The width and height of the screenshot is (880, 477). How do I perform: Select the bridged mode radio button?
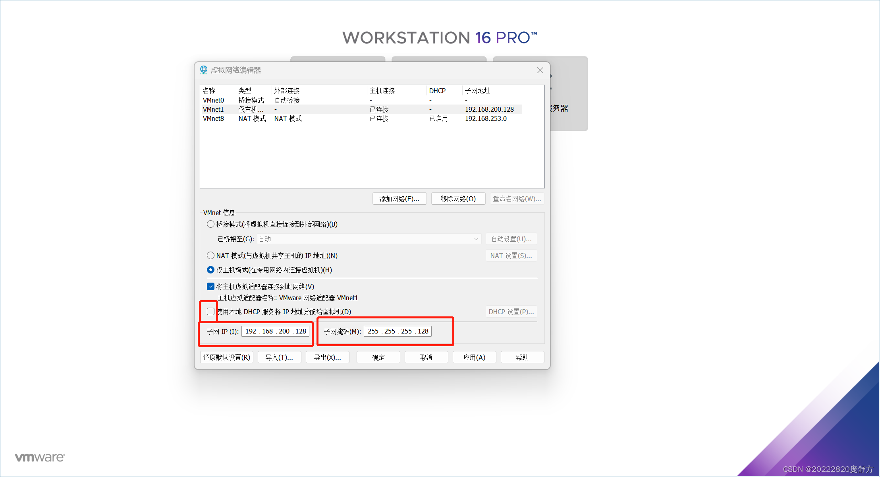click(210, 224)
